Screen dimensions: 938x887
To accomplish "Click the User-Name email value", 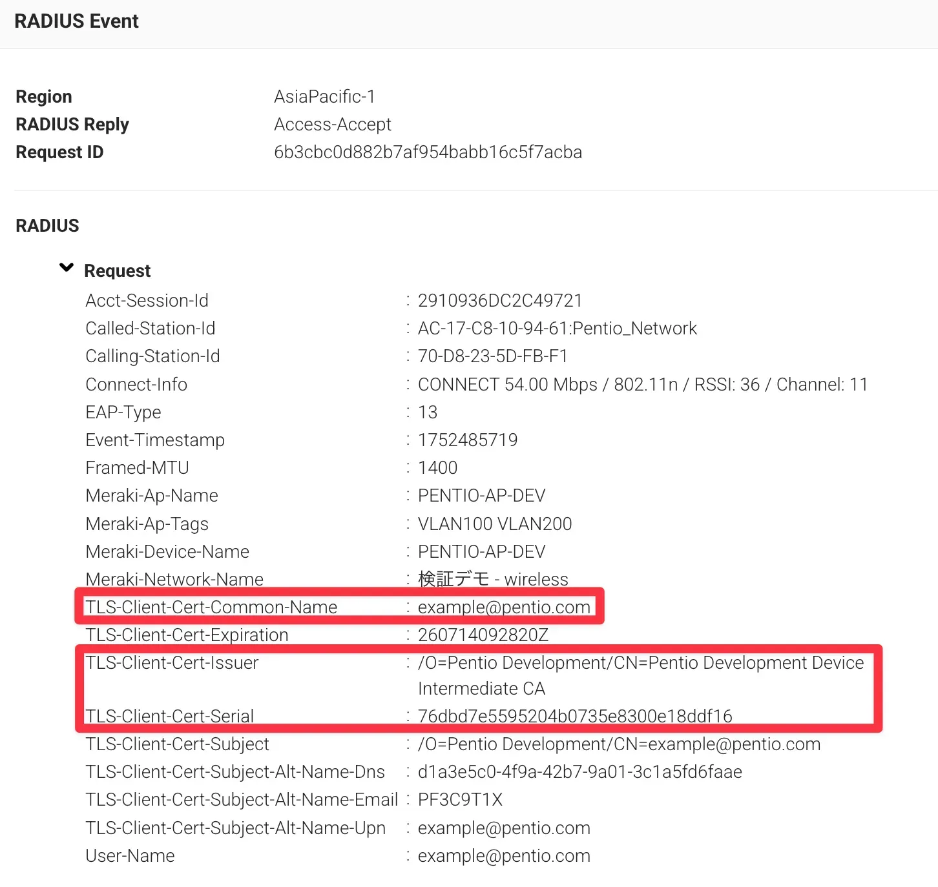I will click(x=504, y=856).
